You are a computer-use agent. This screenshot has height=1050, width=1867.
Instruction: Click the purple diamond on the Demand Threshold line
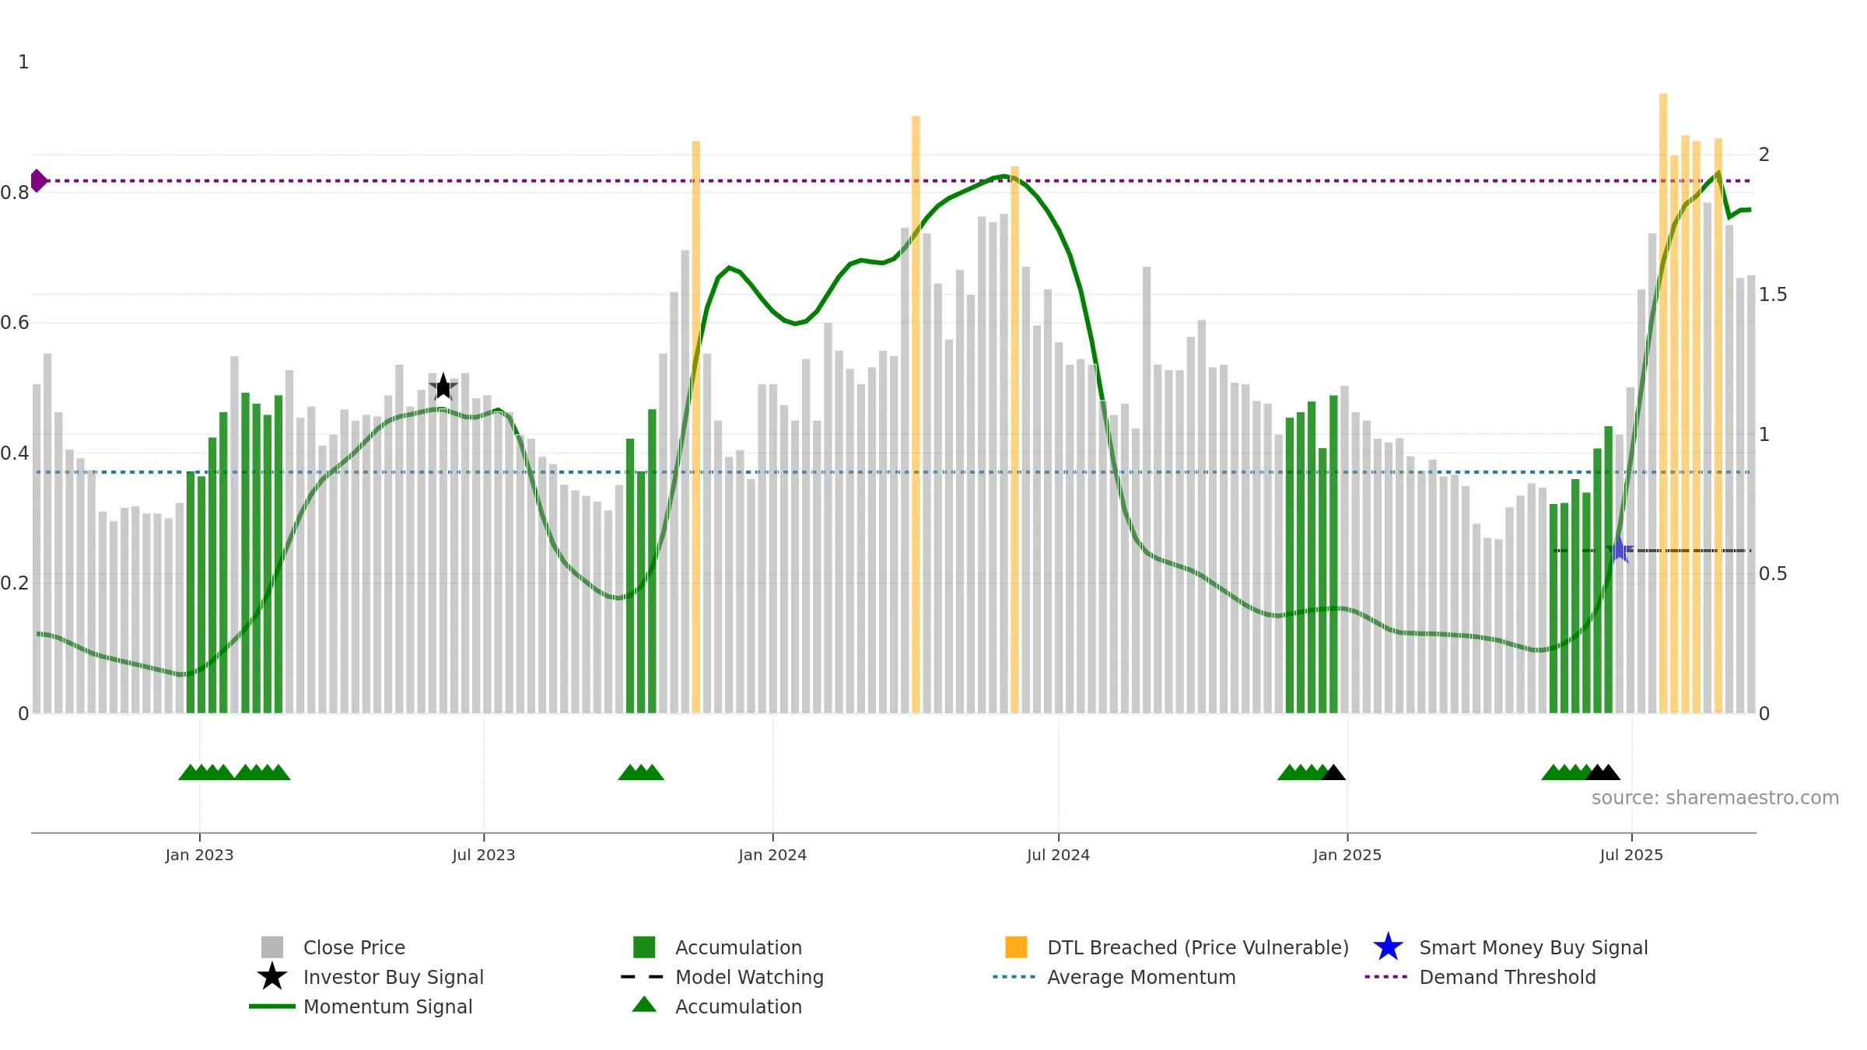pyautogui.click(x=38, y=180)
